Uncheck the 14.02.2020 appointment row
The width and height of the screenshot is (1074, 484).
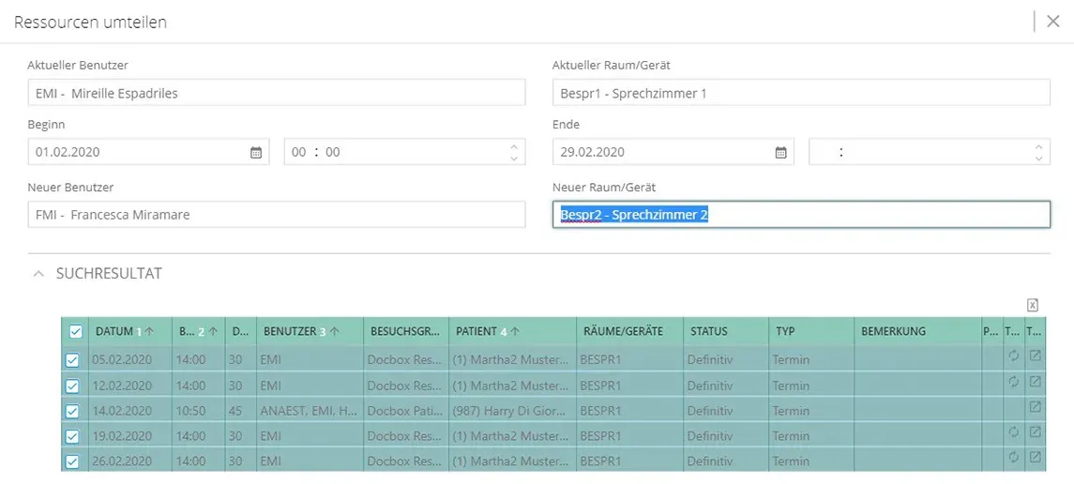pos(72,411)
